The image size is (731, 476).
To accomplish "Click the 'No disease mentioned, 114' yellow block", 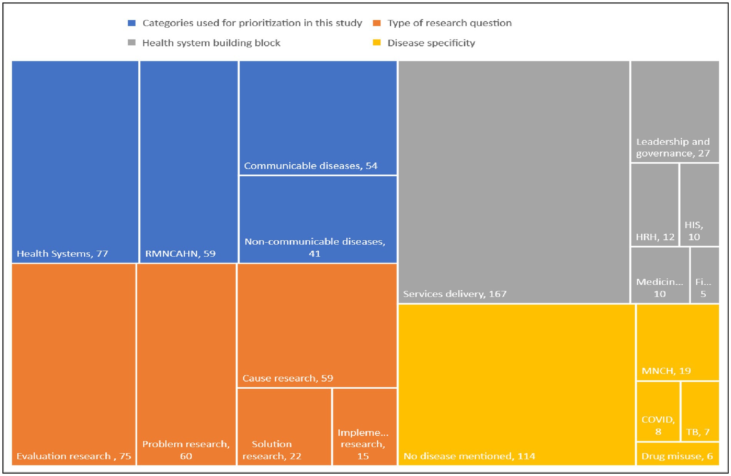I will (x=517, y=385).
